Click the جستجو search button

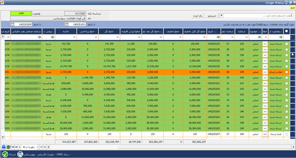click(x=212, y=16)
